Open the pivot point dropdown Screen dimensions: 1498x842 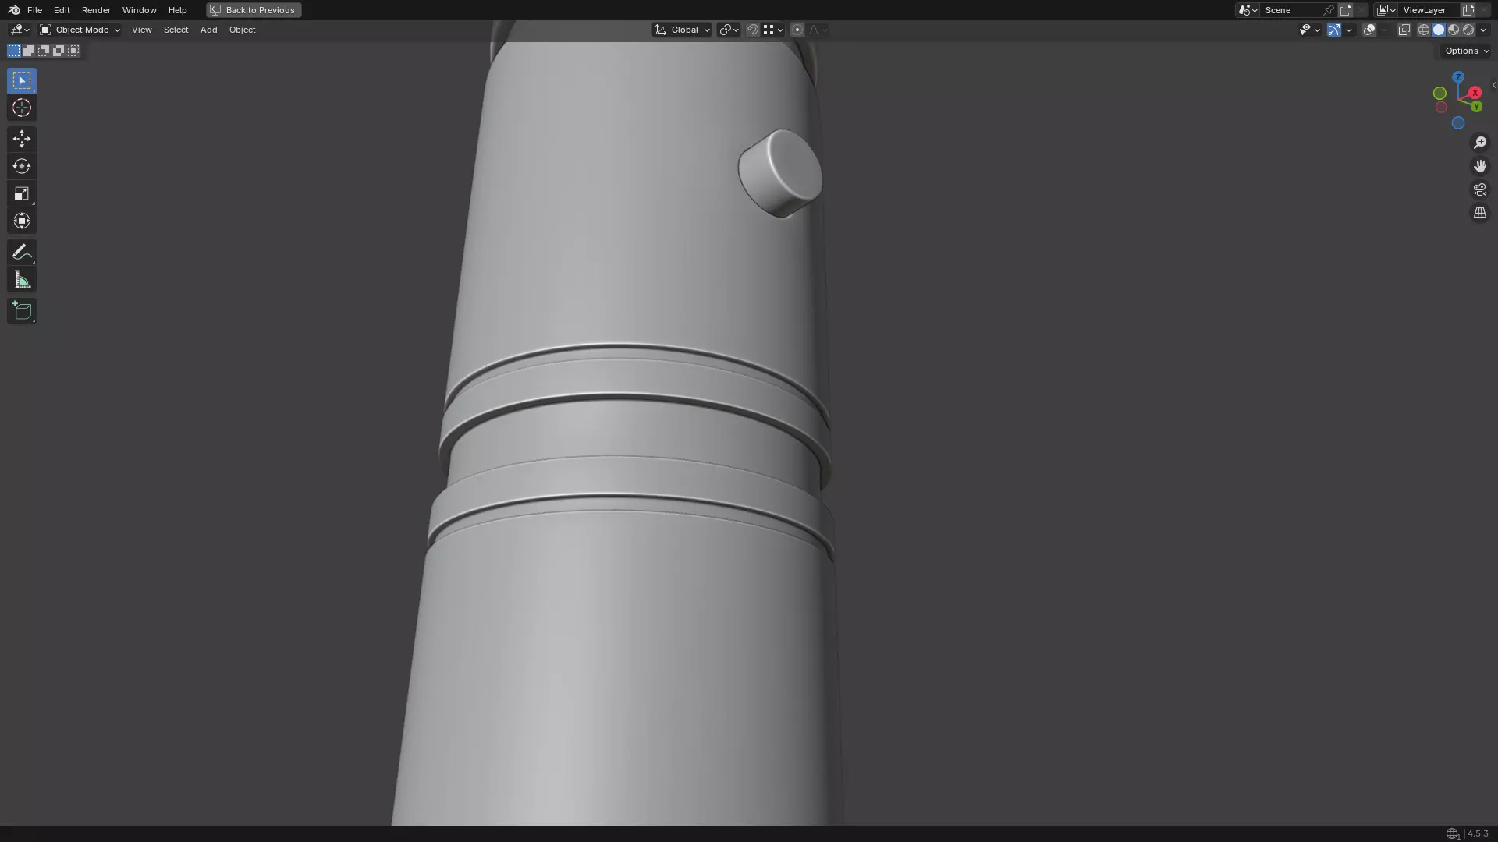point(729,30)
